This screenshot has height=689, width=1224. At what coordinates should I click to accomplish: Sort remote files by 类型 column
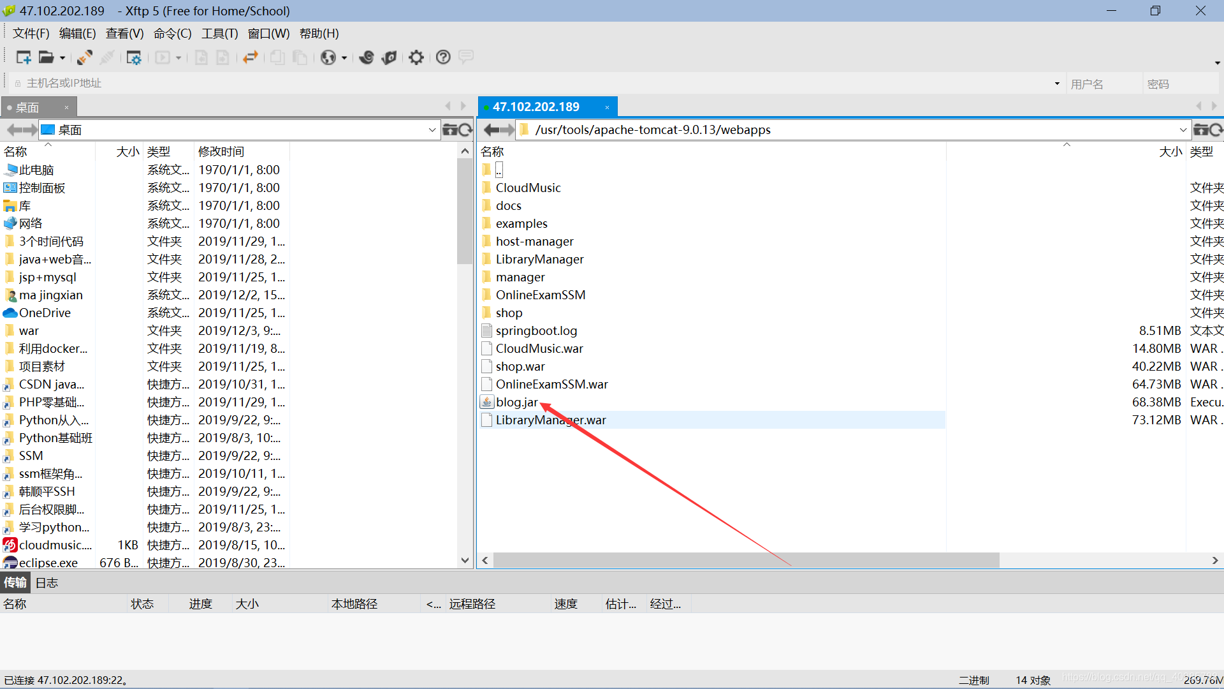pyautogui.click(x=1204, y=151)
